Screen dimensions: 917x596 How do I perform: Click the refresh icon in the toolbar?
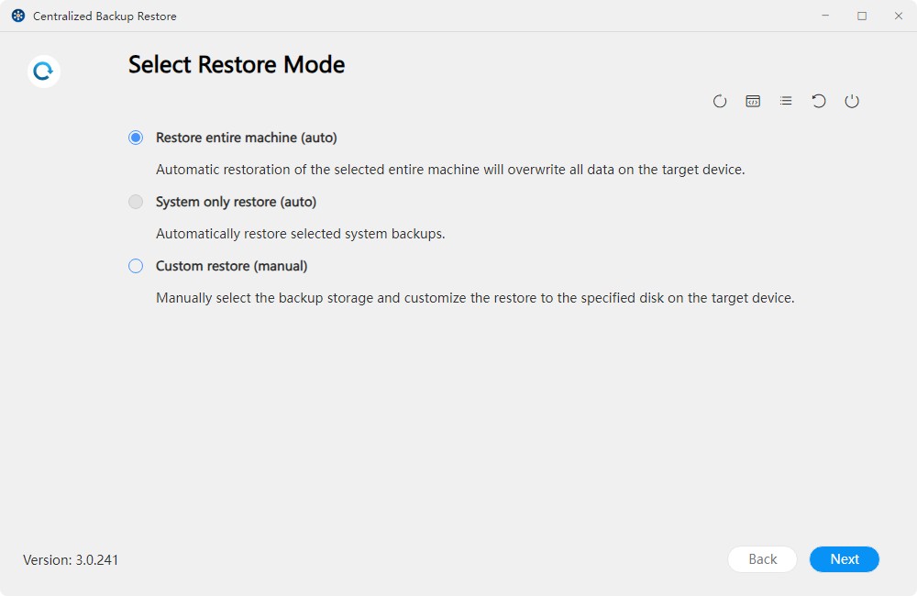pos(720,102)
